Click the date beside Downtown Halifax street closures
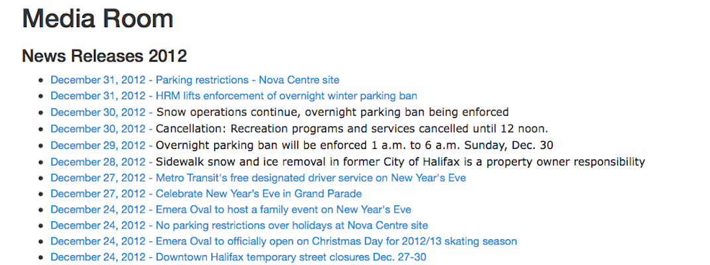 click(97, 257)
